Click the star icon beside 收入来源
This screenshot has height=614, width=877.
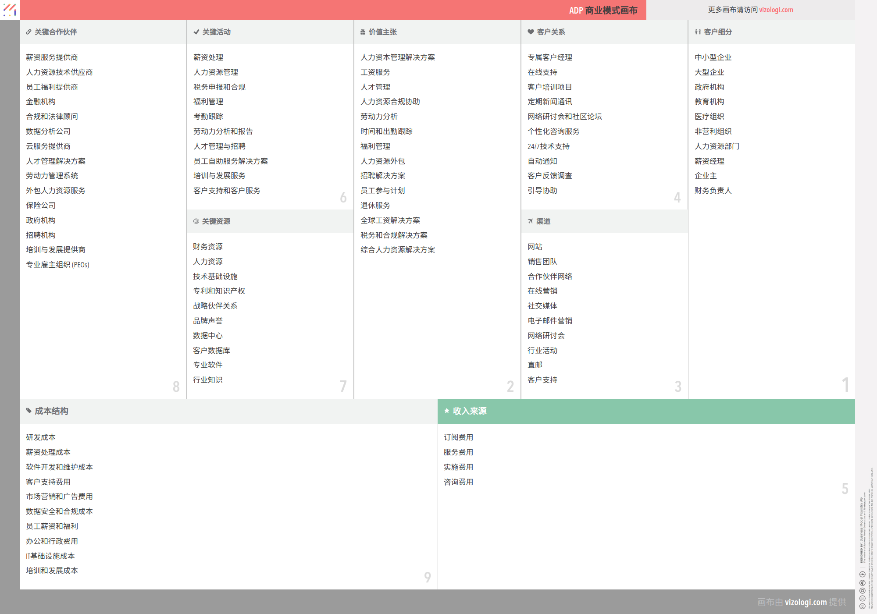click(x=447, y=411)
